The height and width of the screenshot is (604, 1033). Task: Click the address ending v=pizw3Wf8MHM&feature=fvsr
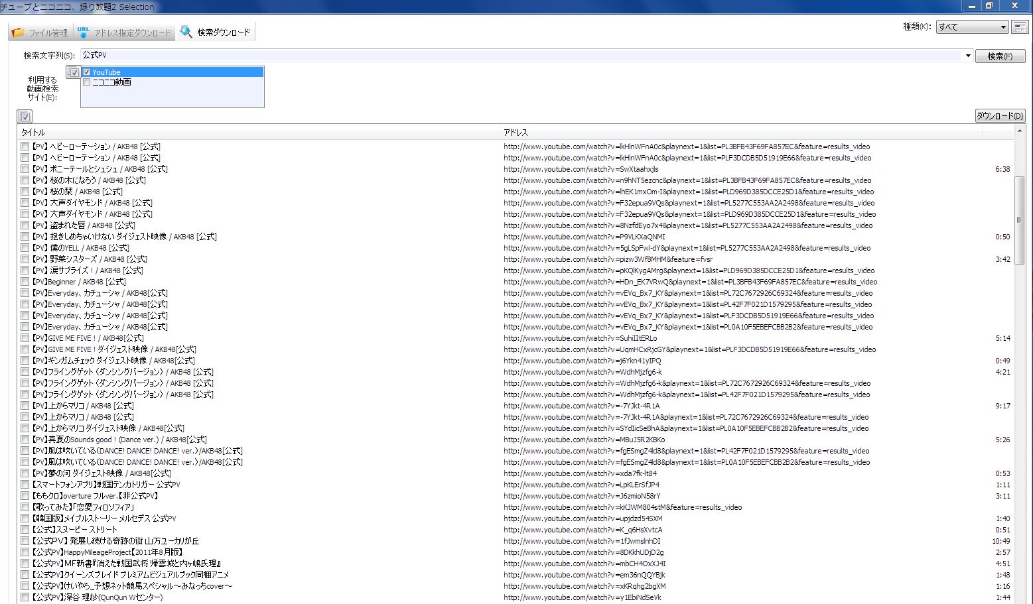tap(608, 259)
